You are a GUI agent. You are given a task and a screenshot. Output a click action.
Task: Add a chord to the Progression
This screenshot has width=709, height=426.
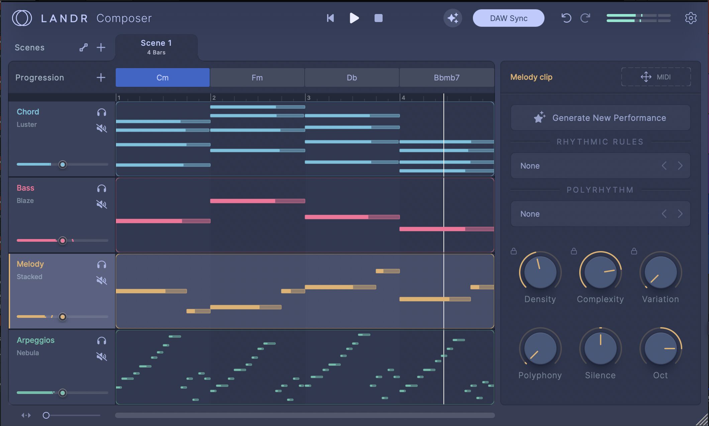tap(101, 77)
